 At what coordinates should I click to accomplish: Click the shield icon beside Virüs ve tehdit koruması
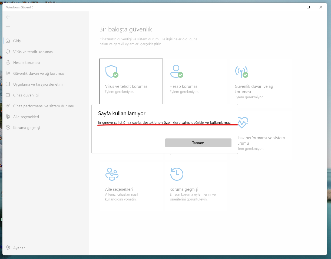8,52
